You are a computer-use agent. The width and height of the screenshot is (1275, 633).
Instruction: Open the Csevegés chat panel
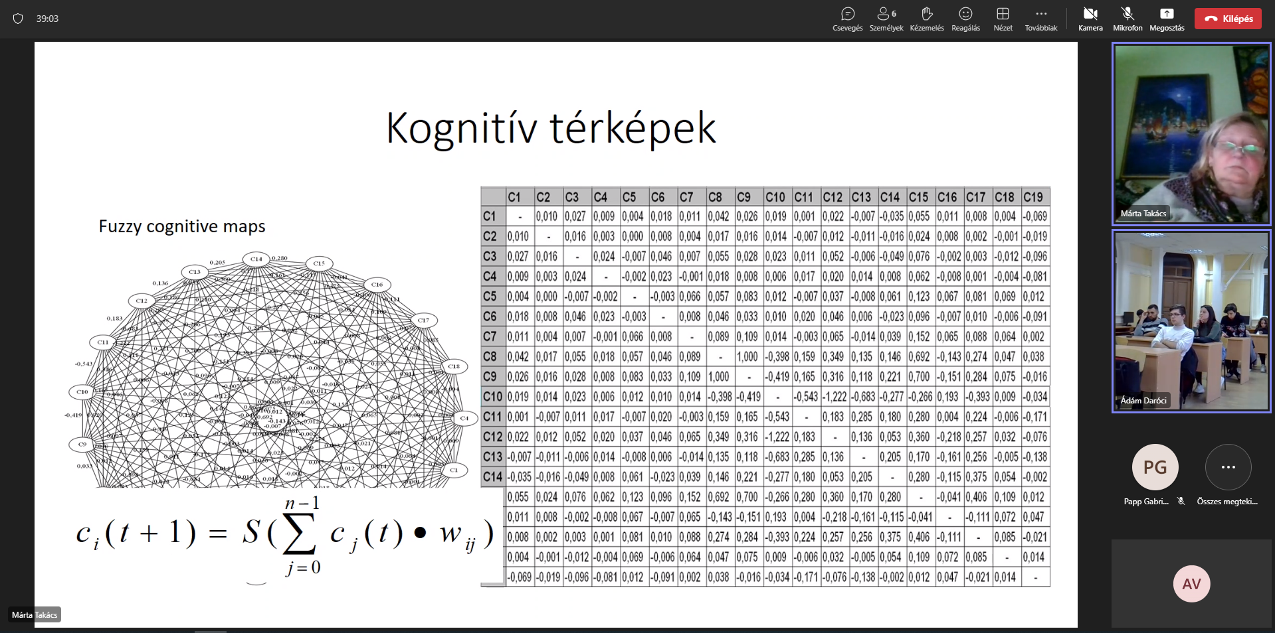tap(847, 19)
